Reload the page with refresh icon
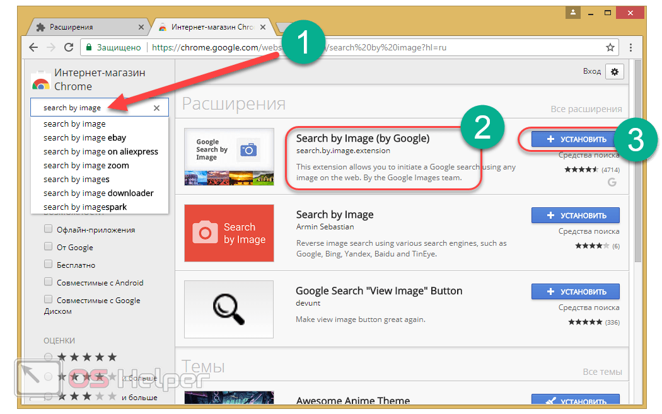662x414 pixels. 68,47
